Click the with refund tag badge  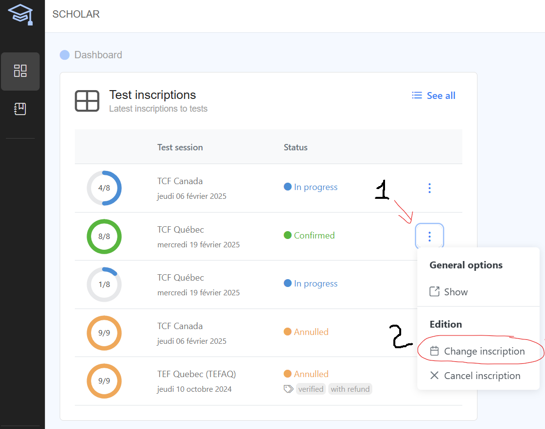click(350, 389)
